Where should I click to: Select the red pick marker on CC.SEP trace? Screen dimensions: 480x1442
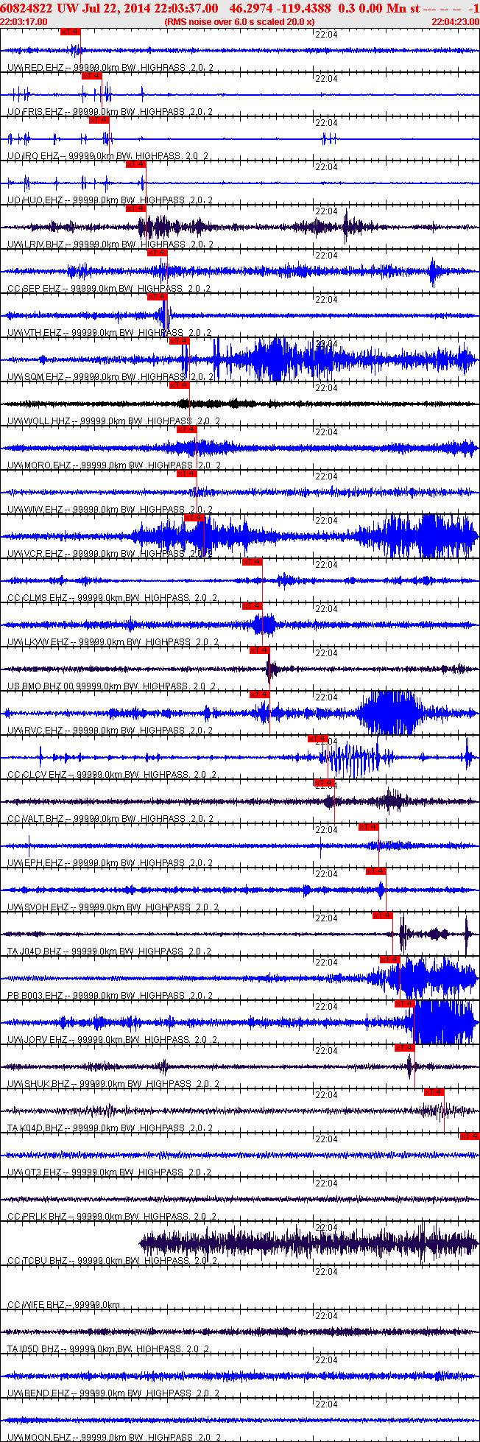(x=158, y=253)
